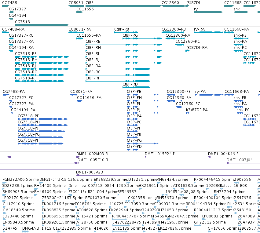260x233 pixels.
Task: Click protein label CG7518-PF
Action: click(28, 116)
